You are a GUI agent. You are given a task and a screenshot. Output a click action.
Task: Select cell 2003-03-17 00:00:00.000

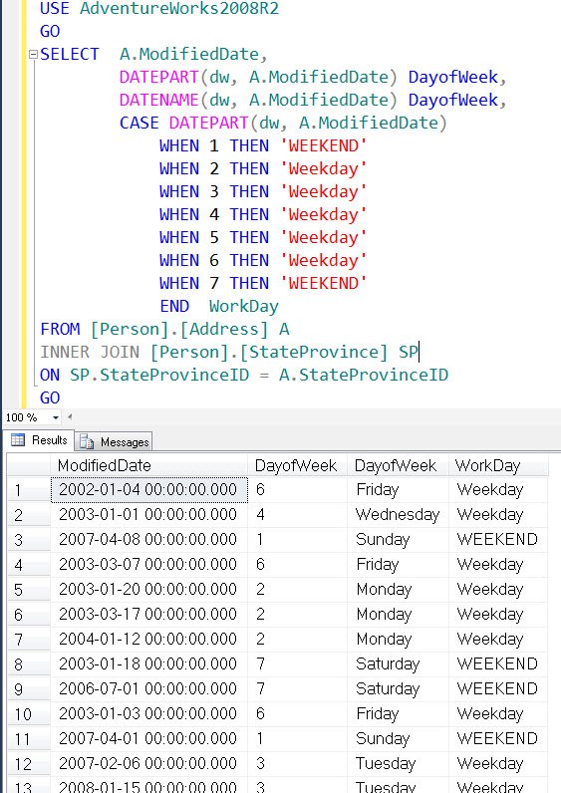click(148, 614)
